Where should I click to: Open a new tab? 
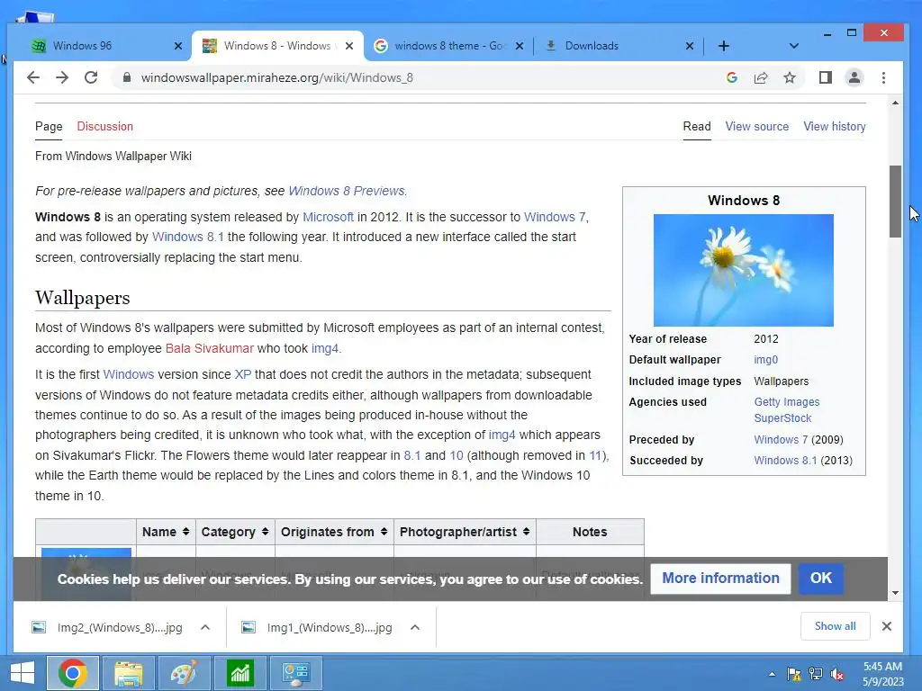[x=724, y=46]
